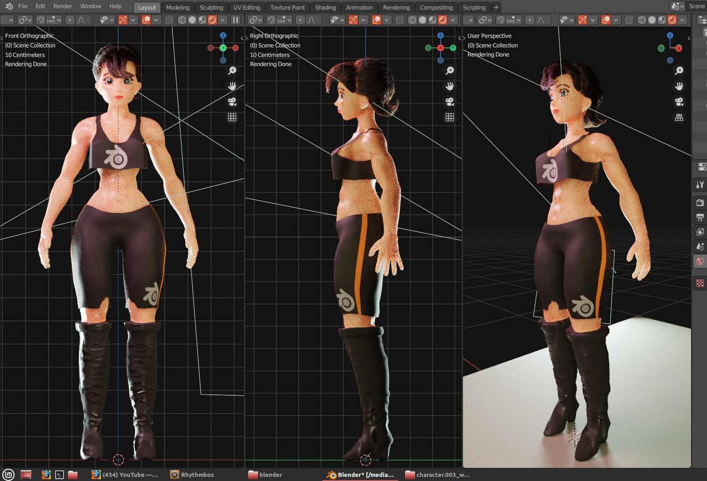The image size is (707, 481).
Task: Switch to the Sculpting workspace tab
Action: tap(211, 7)
